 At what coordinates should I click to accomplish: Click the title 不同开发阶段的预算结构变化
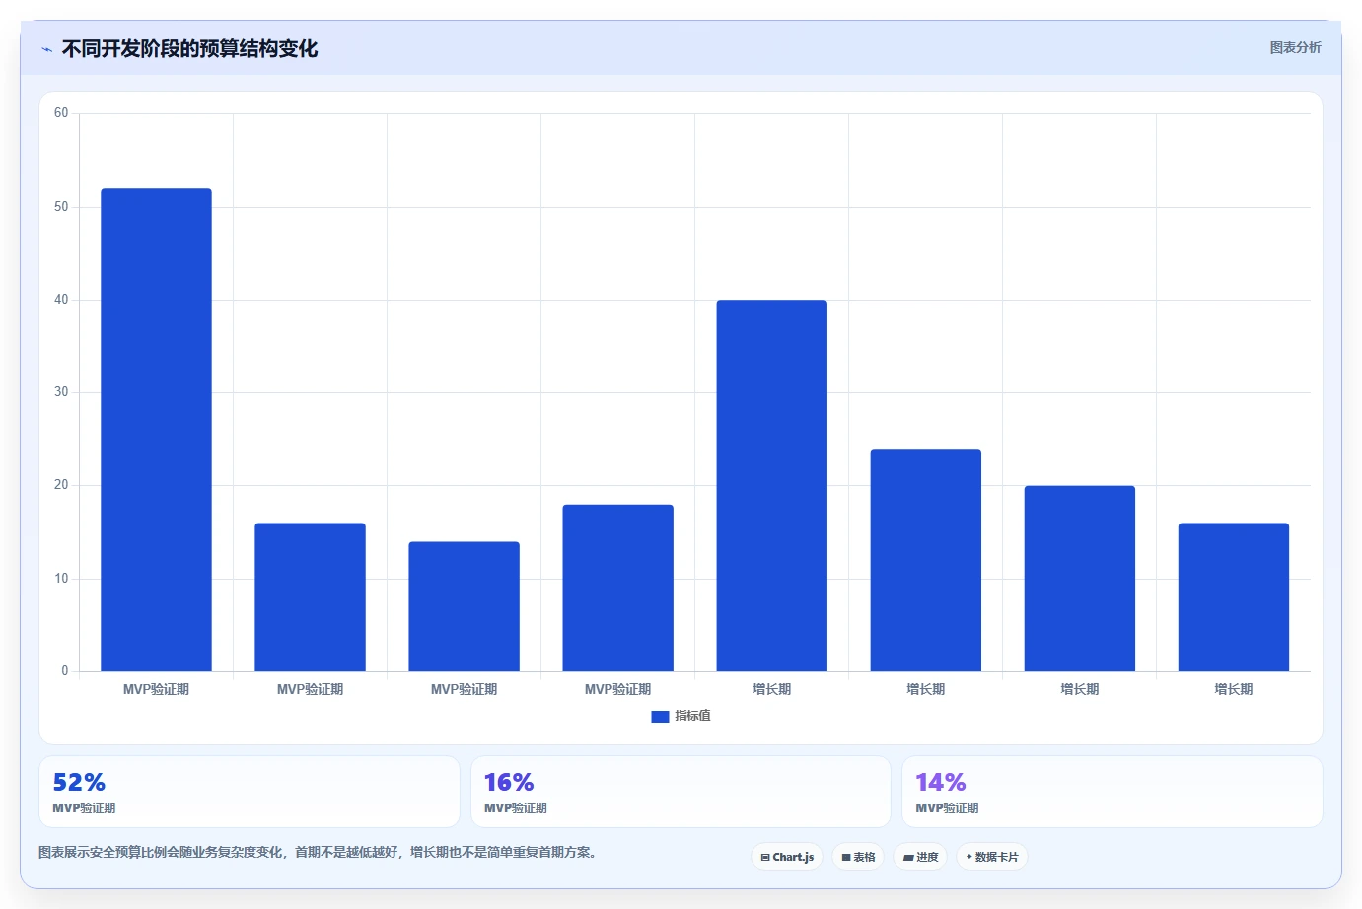click(x=189, y=49)
